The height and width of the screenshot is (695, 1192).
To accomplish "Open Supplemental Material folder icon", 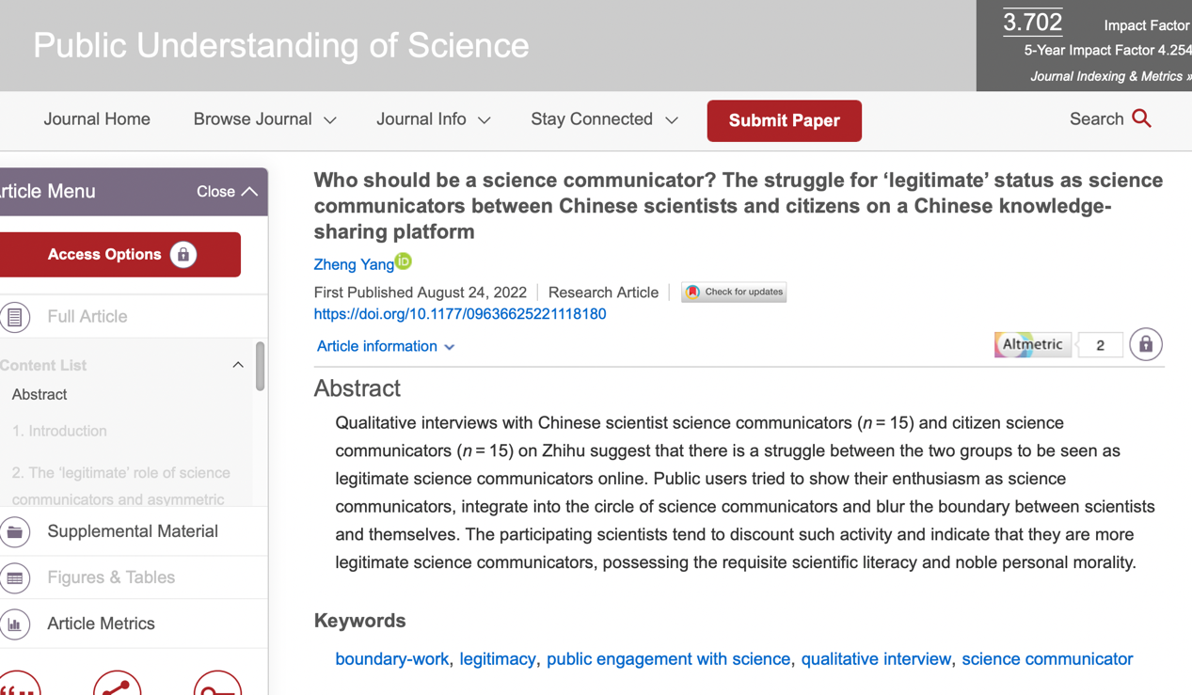I will tap(15, 532).
